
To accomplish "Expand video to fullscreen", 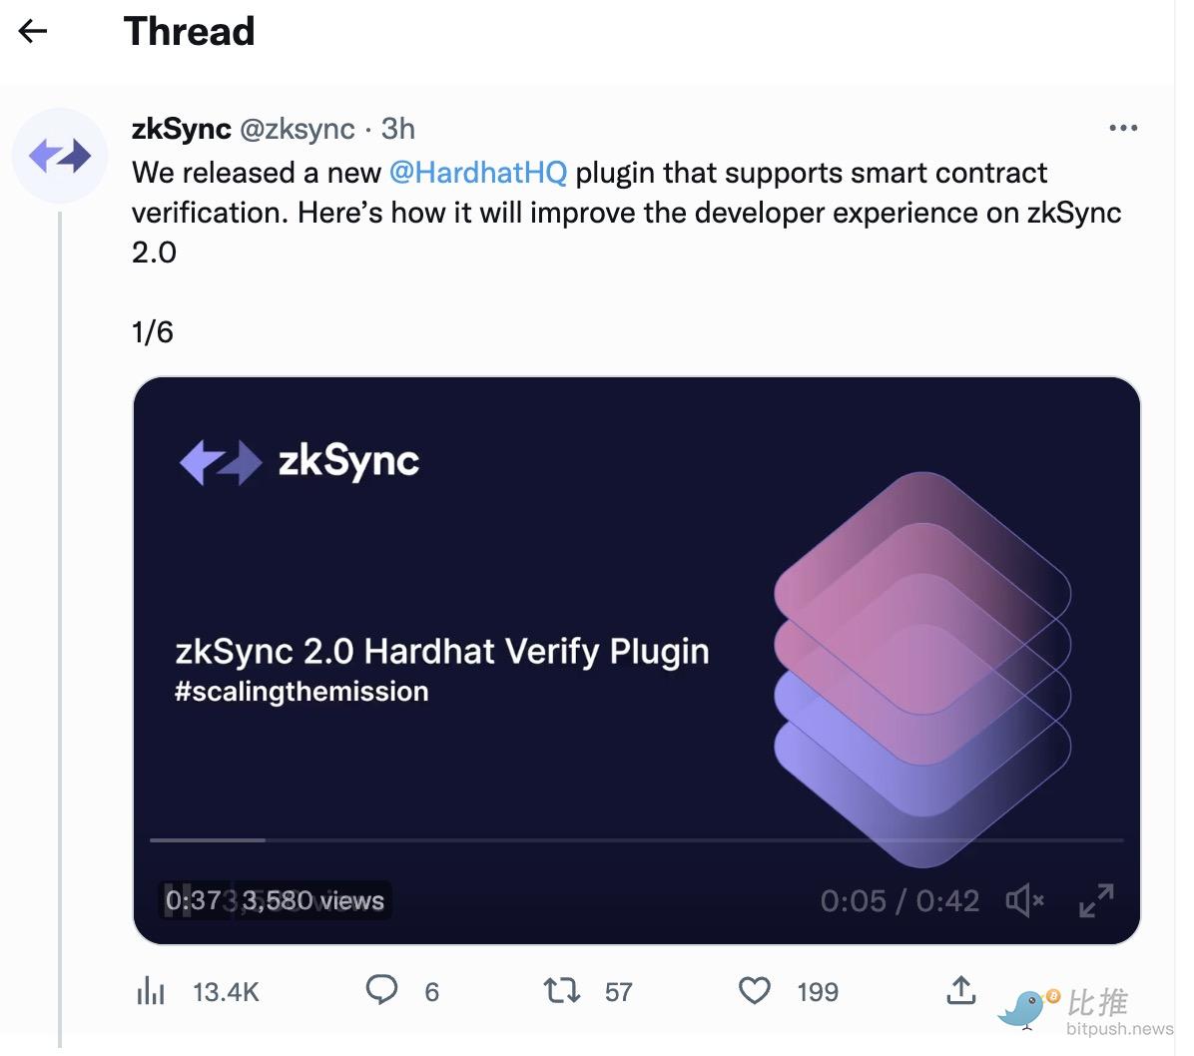I will [1096, 900].
